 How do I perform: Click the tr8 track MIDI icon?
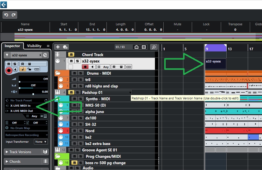[61, 79]
